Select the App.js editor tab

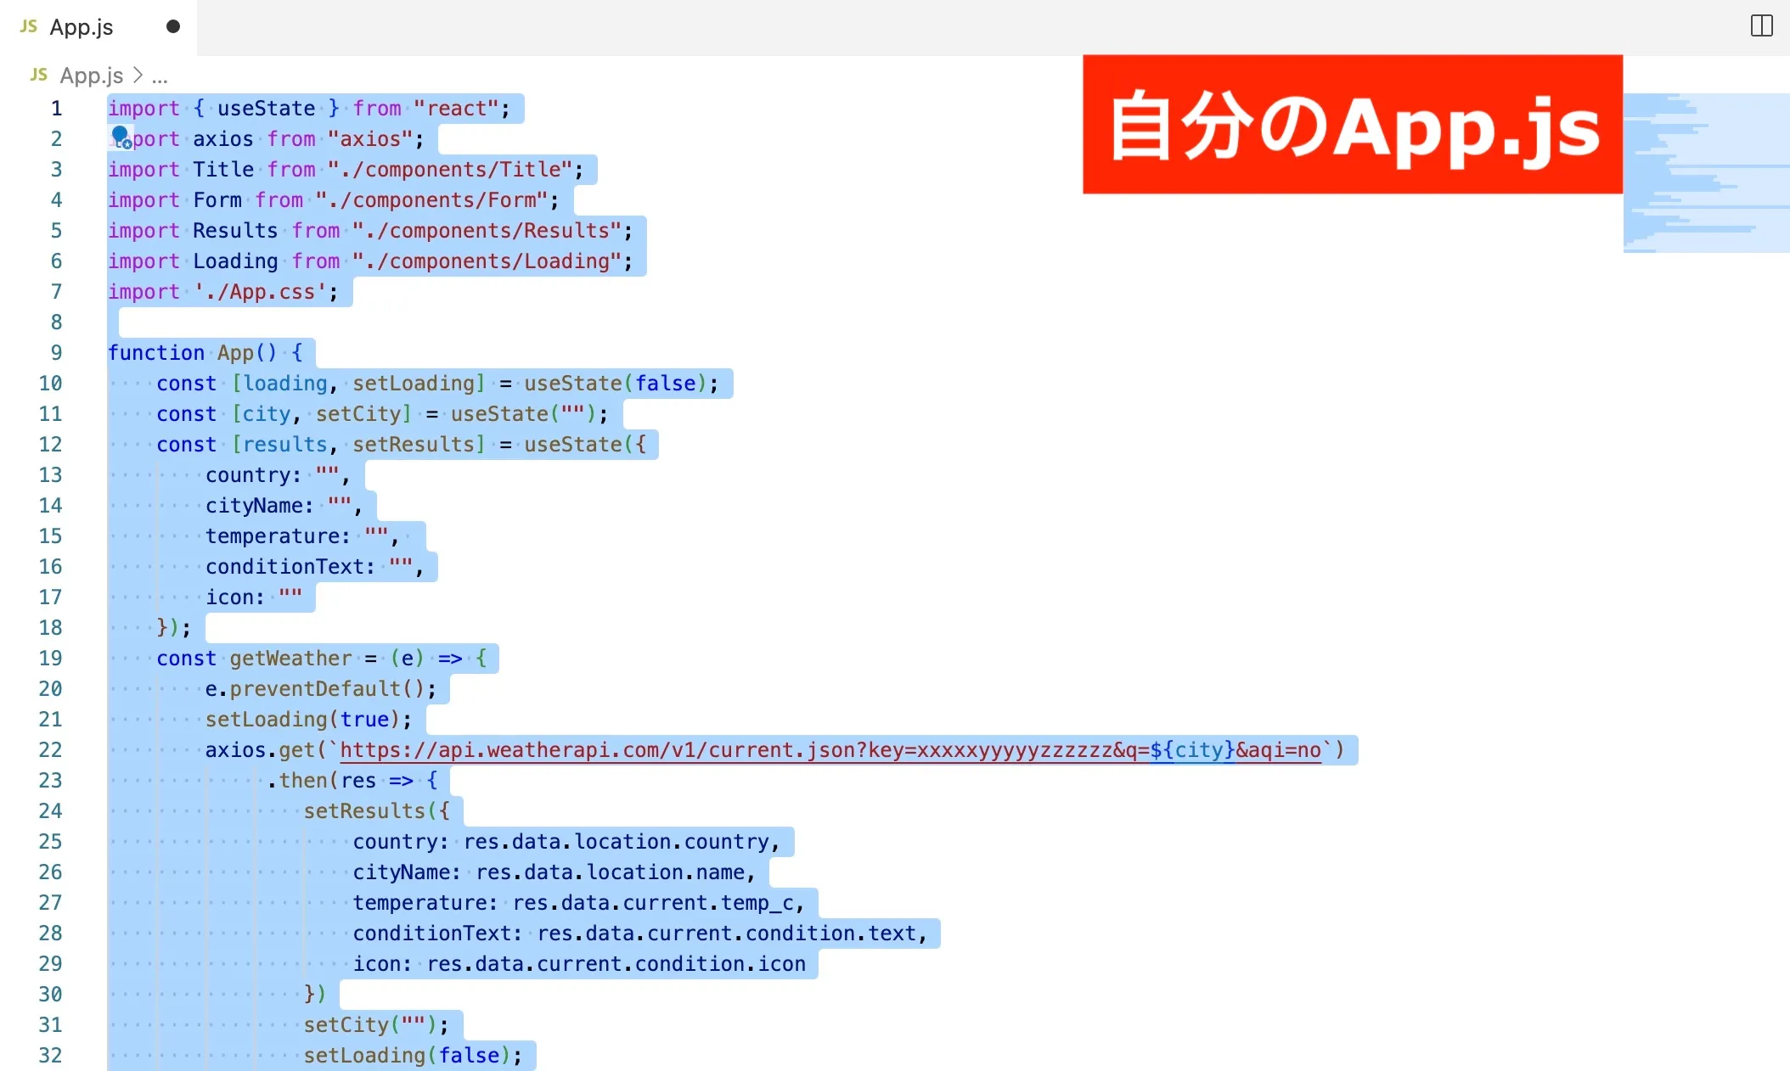coord(99,27)
